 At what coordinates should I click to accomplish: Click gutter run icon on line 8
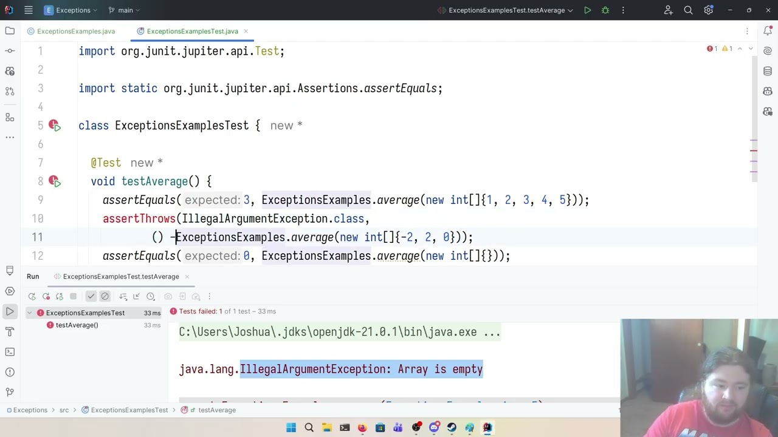click(54, 181)
